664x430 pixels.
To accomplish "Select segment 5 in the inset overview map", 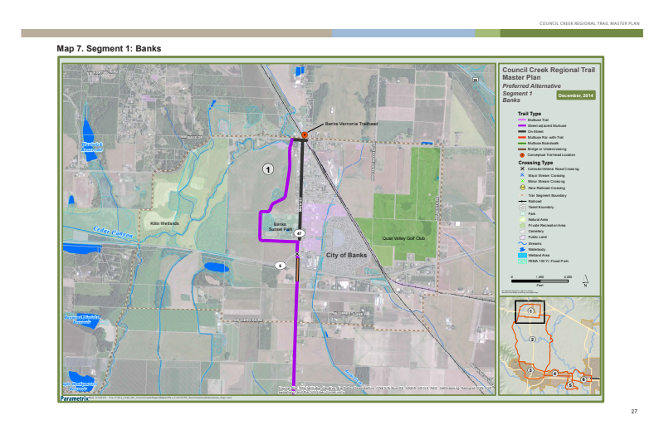I will click(569, 384).
